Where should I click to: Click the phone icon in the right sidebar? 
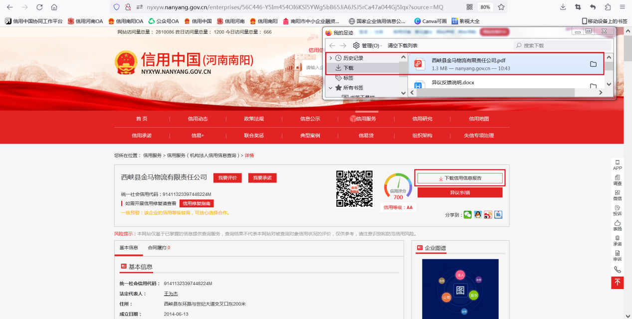point(618,270)
